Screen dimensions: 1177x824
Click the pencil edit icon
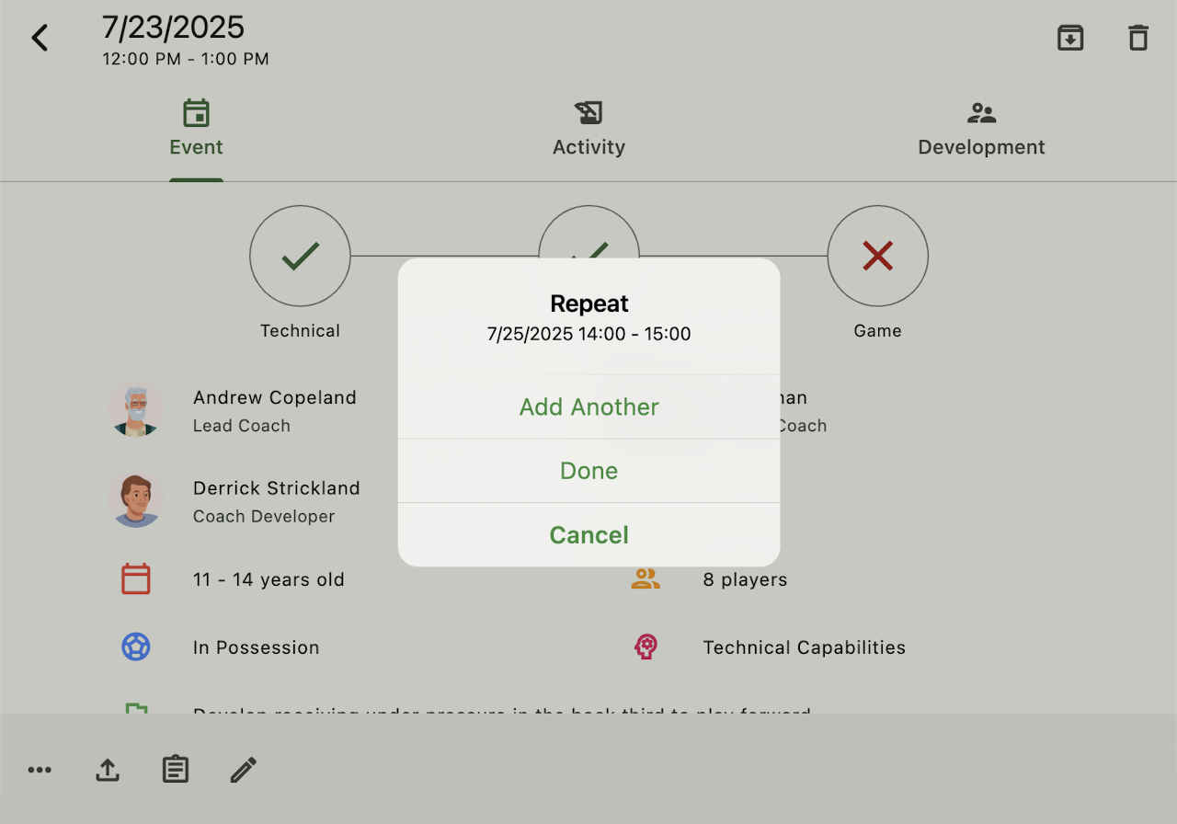244,770
